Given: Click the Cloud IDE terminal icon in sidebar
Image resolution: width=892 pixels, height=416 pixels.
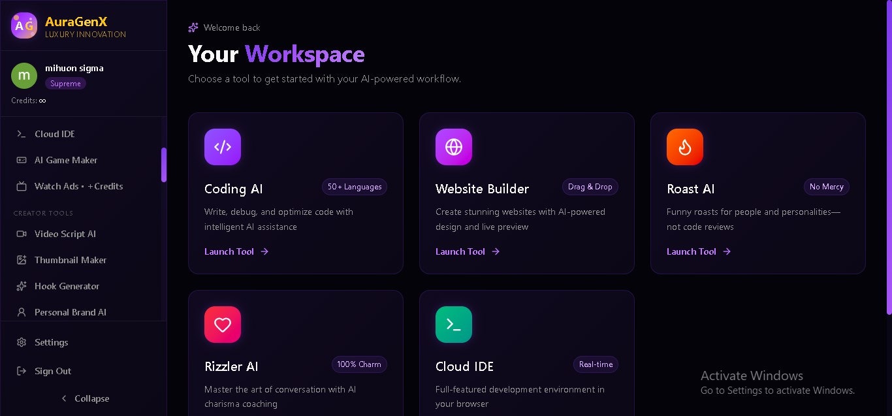Looking at the screenshot, I should 22,134.
